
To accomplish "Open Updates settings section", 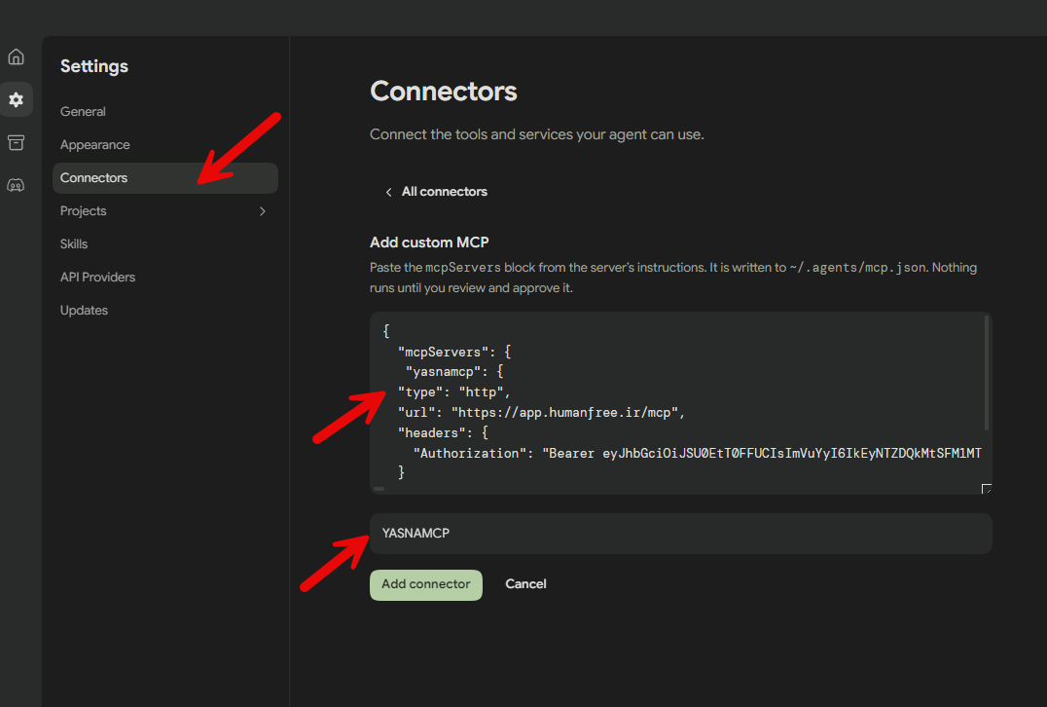I will pos(84,310).
